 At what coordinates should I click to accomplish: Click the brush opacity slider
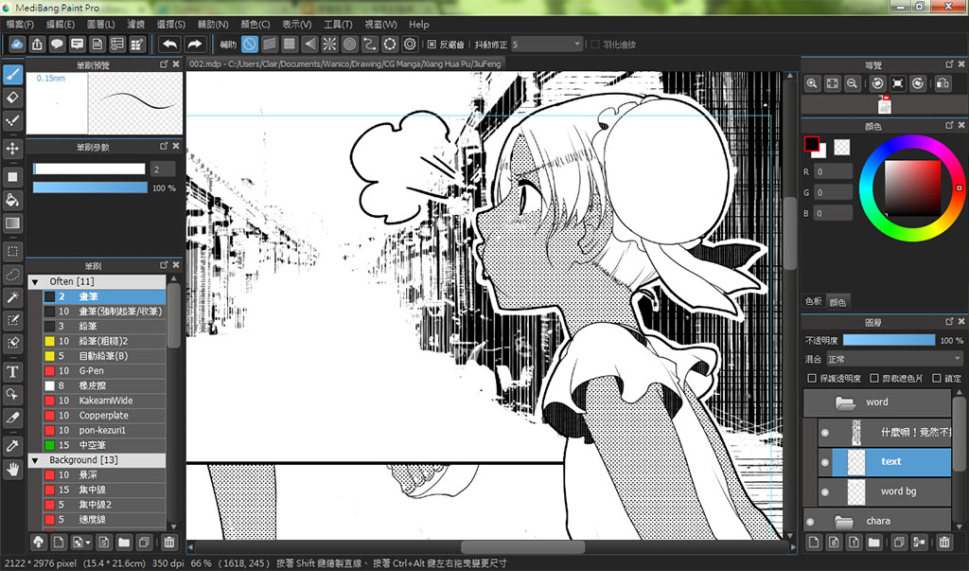pos(90,187)
